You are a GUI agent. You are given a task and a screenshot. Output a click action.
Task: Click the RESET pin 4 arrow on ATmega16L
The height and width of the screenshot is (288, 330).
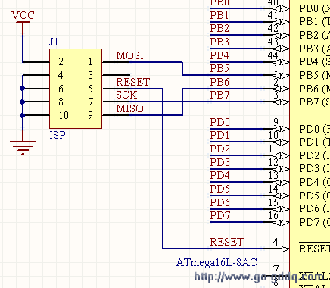tap(285, 249)
